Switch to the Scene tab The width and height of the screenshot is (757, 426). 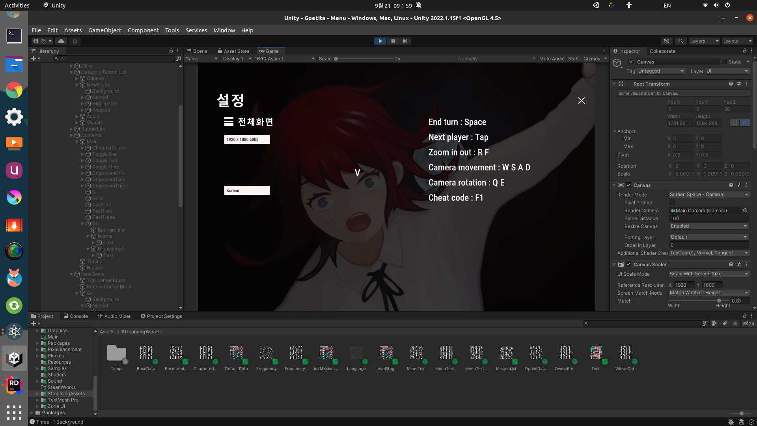point(197,51)
